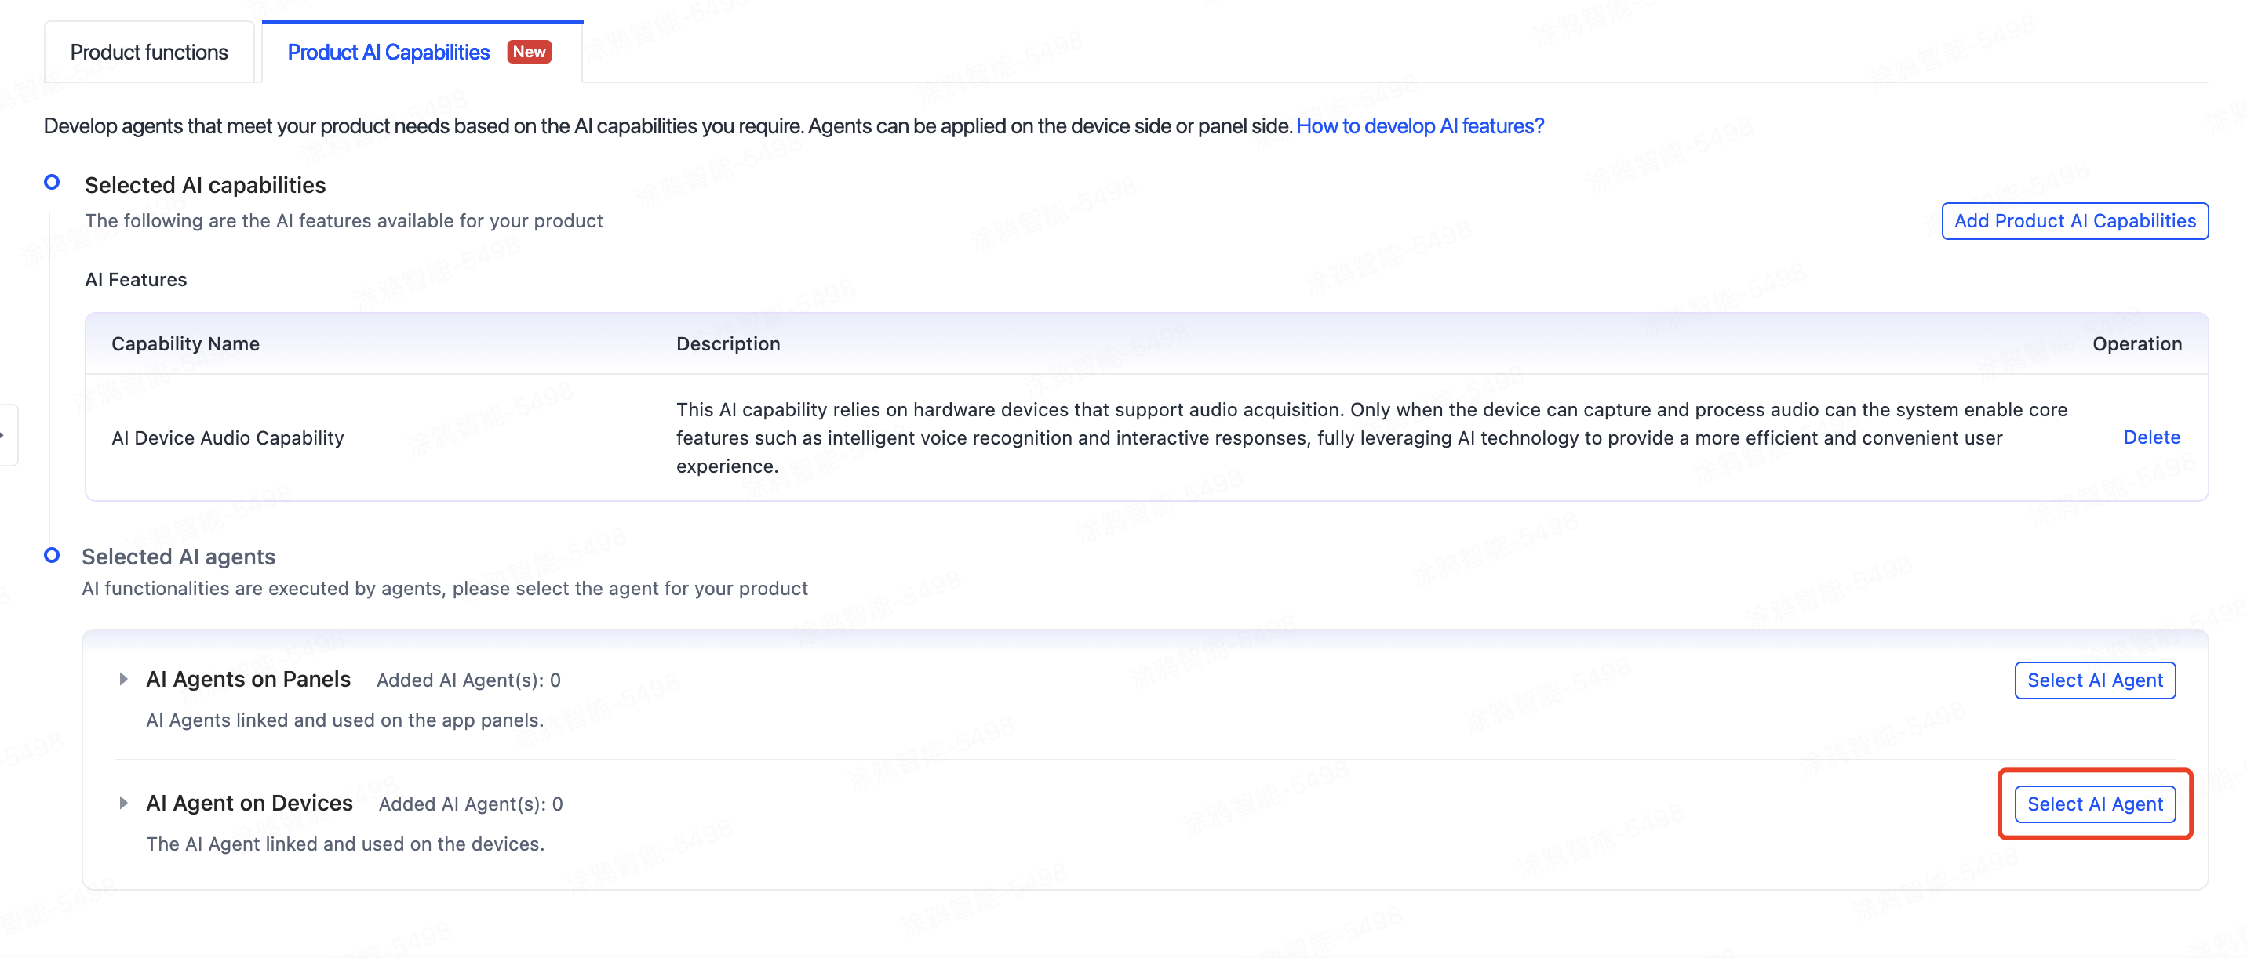Click the Selected AI capabilities step circle

pos(52,182)
